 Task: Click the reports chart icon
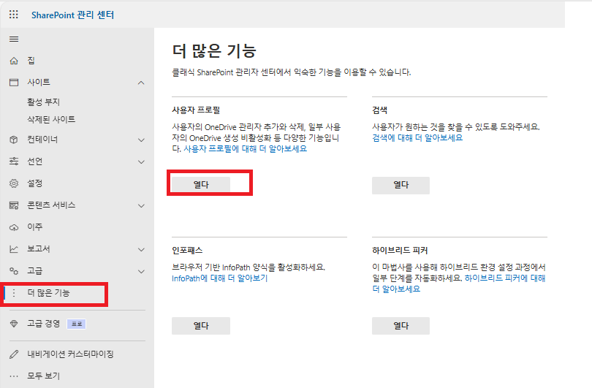tap(14, 249)
